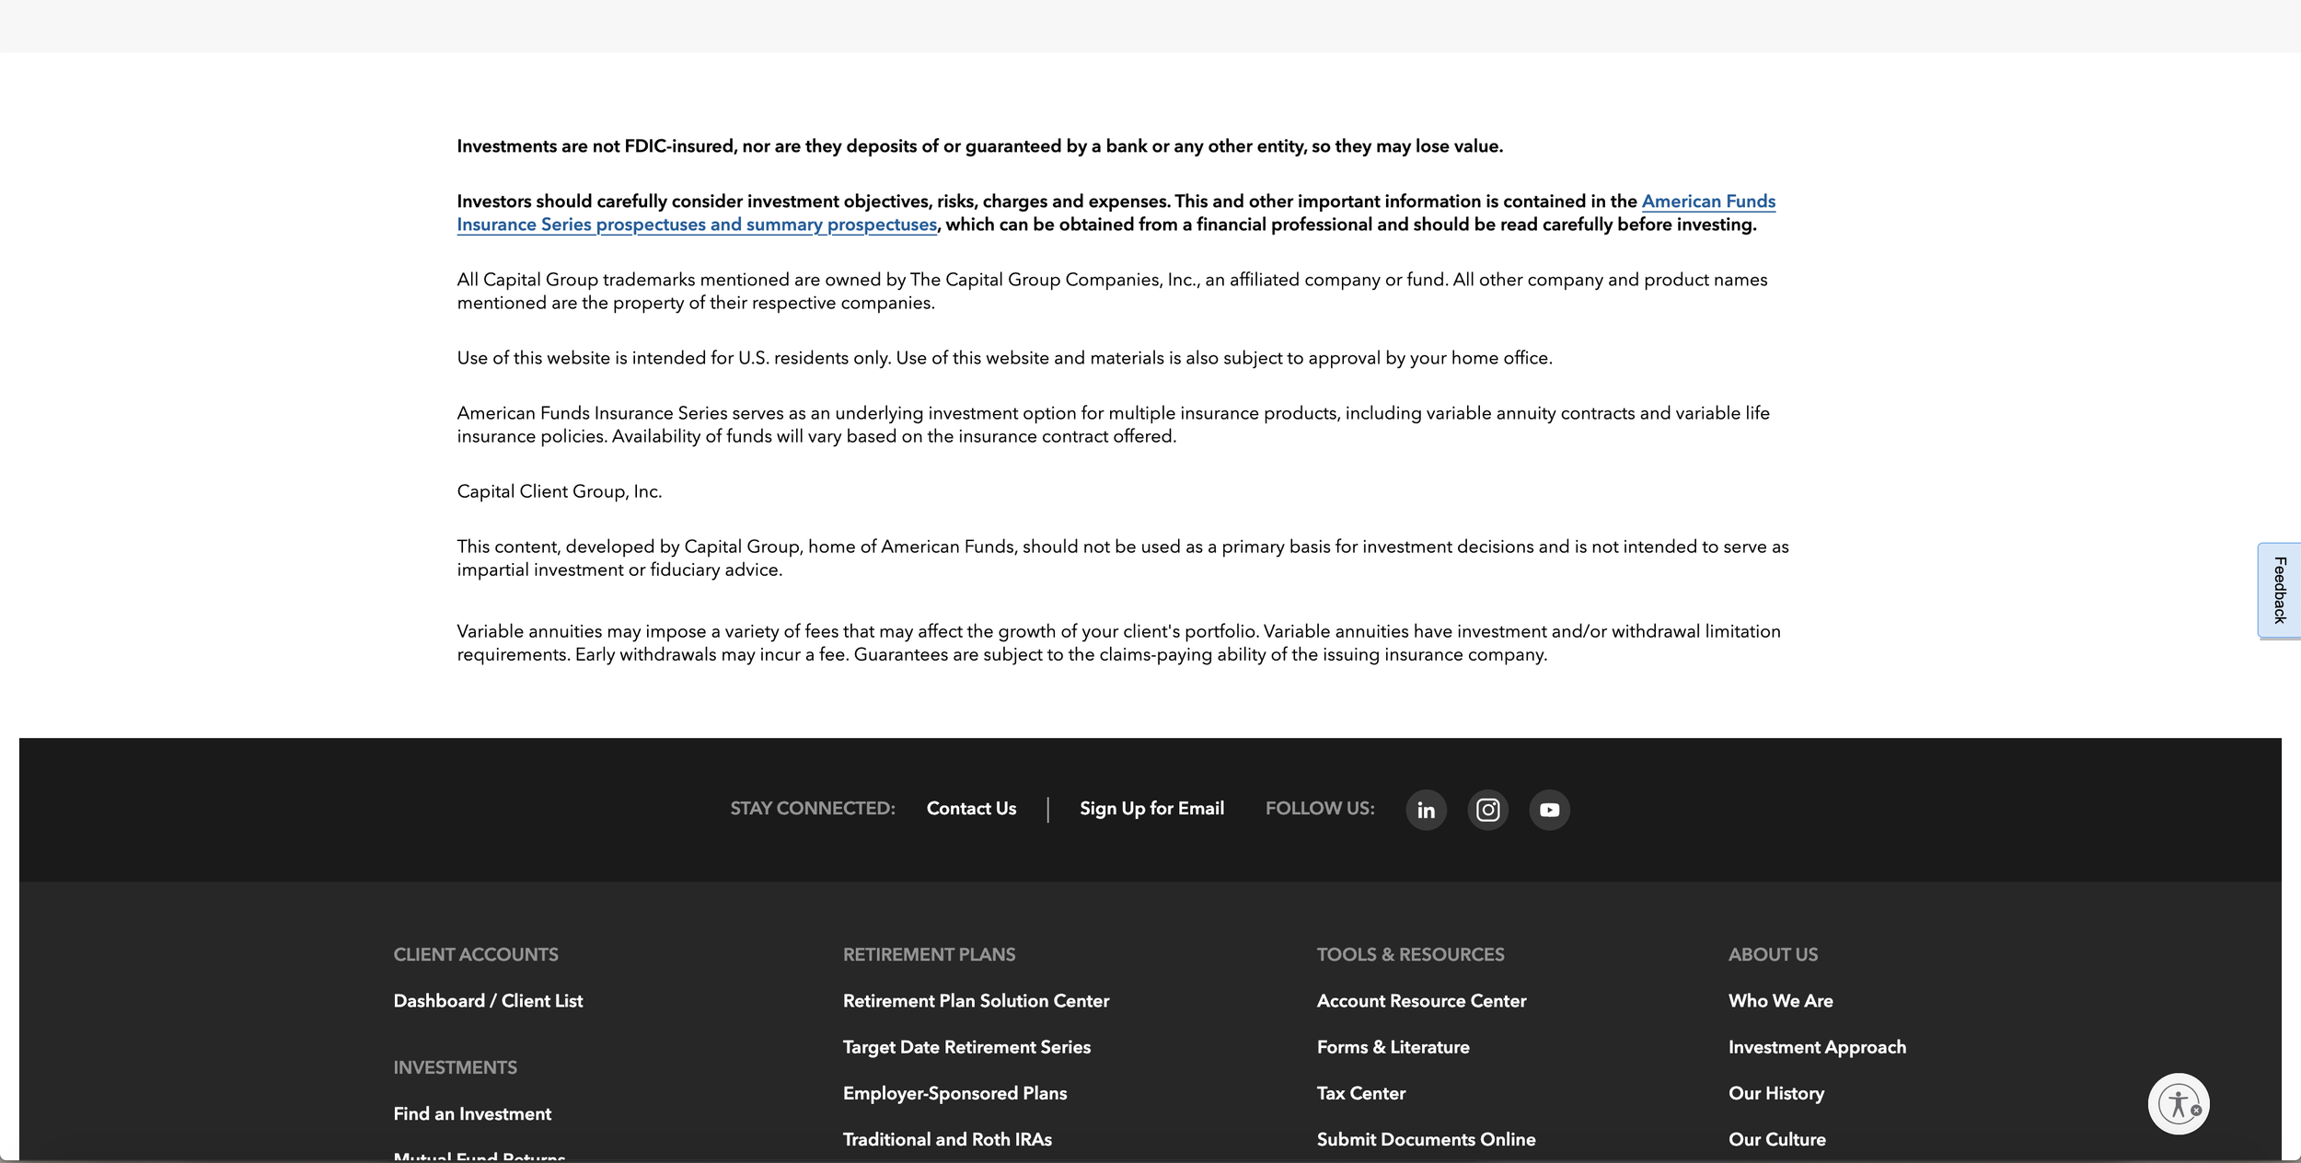Image resolution: width=2301 pixels, height=1163 pixels.
Task: Click Contact Us in footer
Action: click(971, 809)
